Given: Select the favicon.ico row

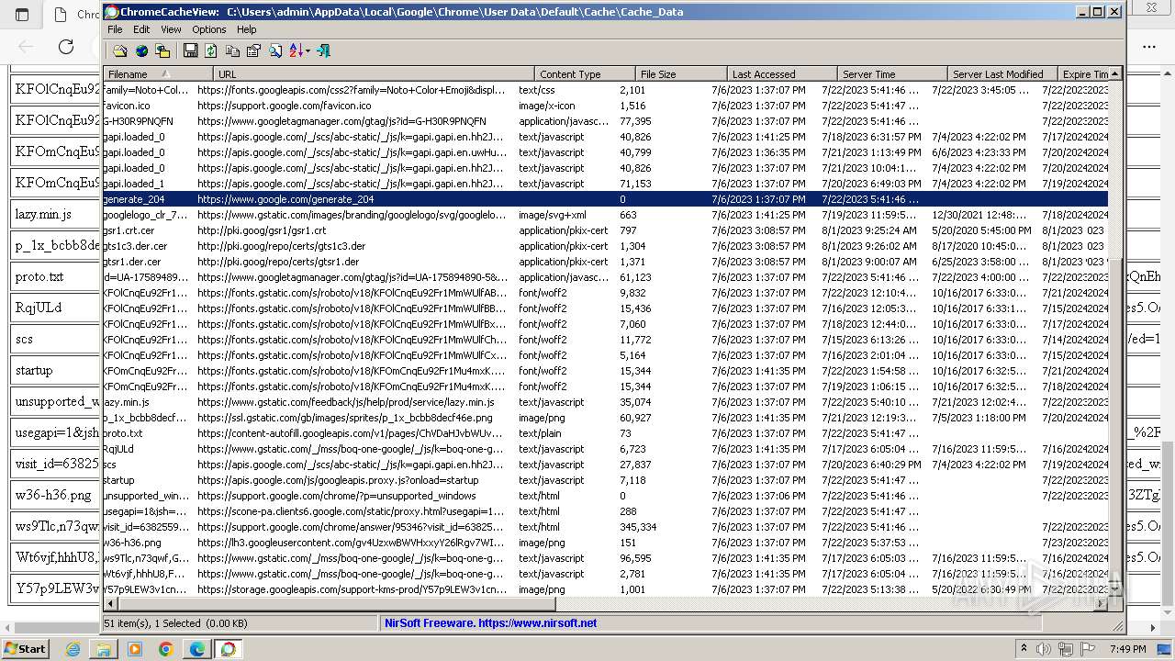Looking at the screenshot, I should (605, 106).
